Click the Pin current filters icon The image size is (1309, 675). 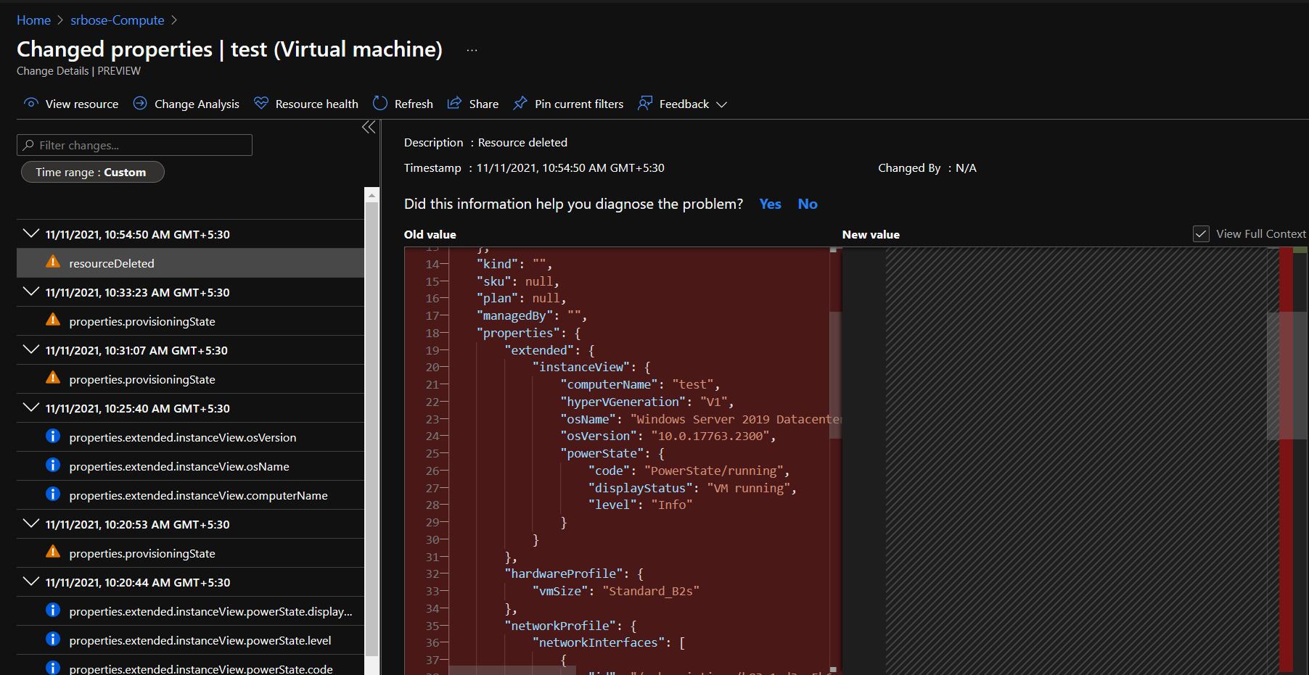tap(520, 104)
